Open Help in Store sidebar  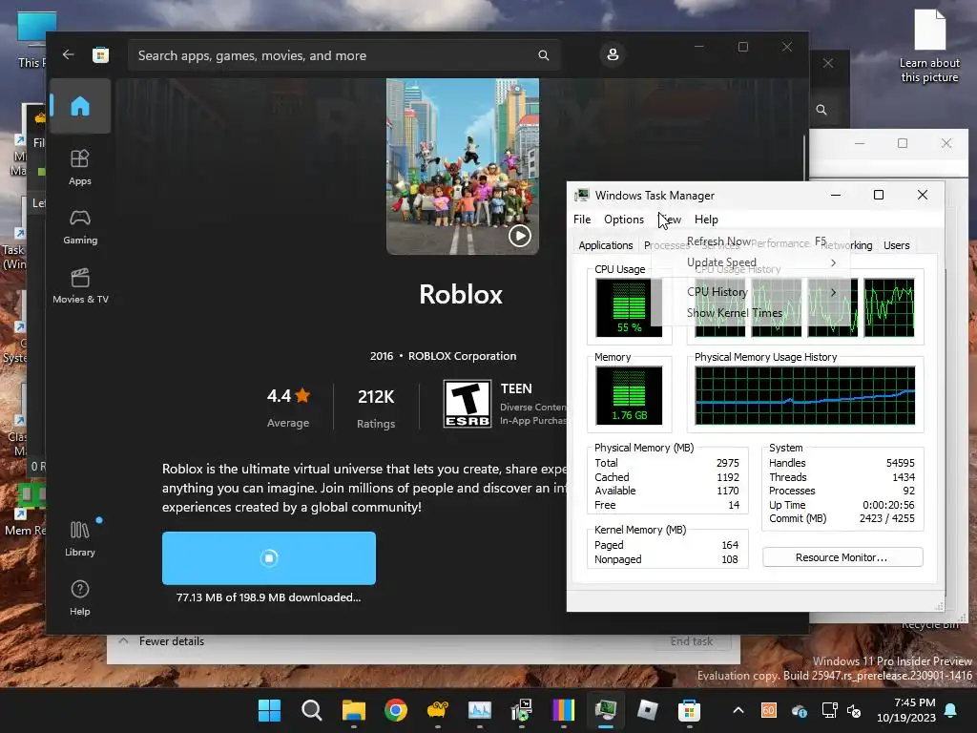coord(80,597)
